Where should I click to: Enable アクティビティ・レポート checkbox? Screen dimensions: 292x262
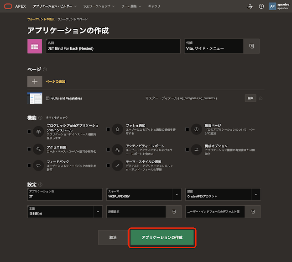click(108, 150)
